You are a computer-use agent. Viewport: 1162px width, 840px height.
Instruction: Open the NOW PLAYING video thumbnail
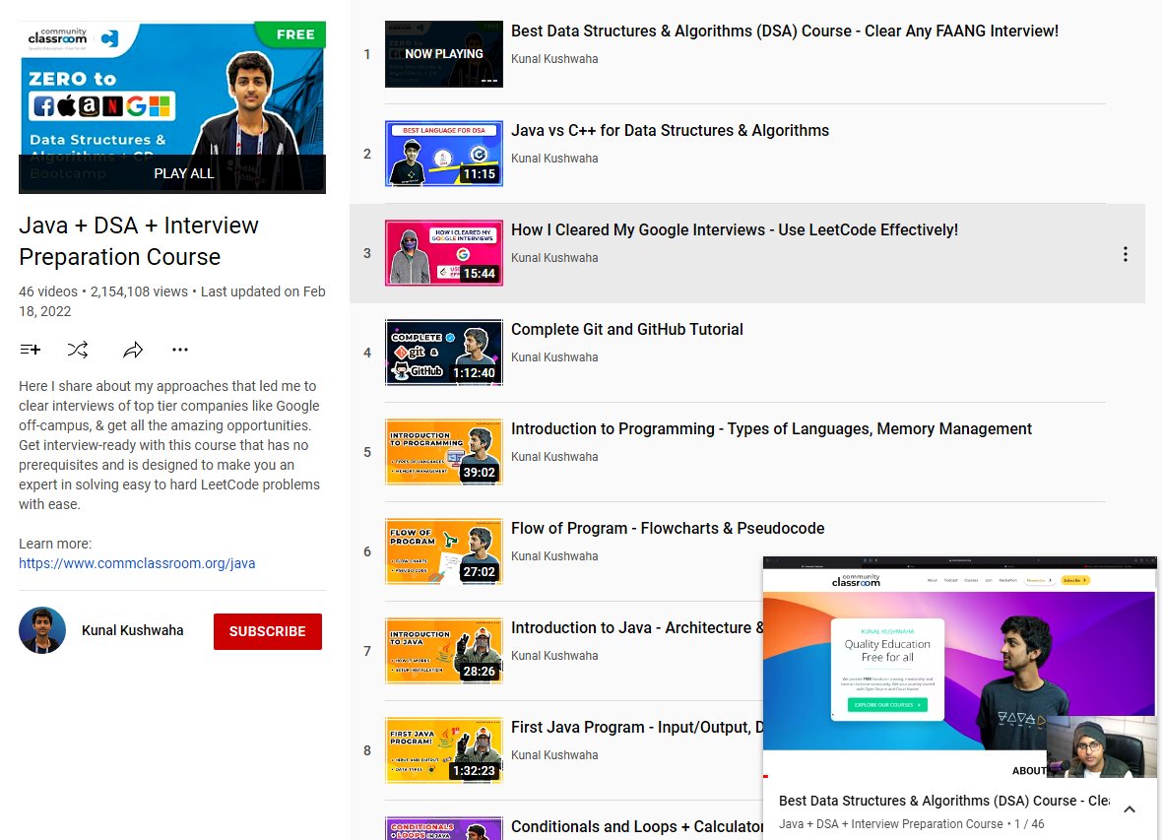coord(444,54)
